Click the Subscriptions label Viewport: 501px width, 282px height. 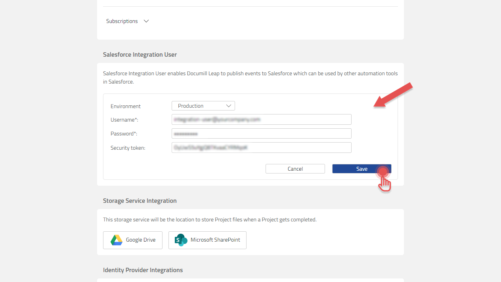click(x=122, y=21)
